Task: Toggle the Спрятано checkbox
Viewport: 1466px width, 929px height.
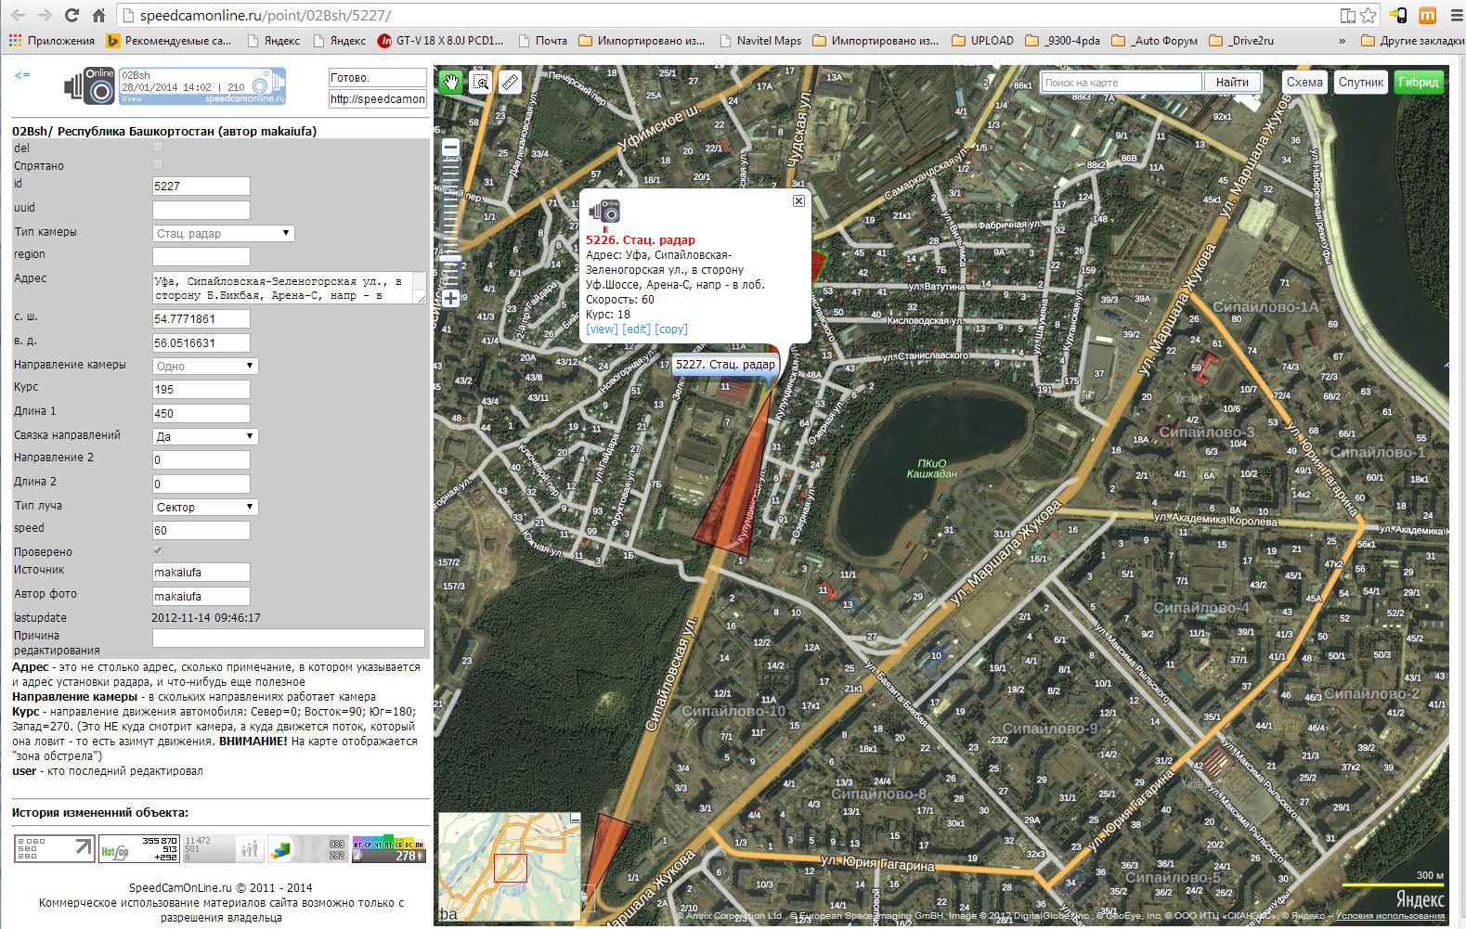Action: [158, 165]
